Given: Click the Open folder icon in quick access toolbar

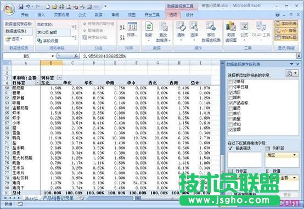Looking at the screenshot, I should 55,7.
